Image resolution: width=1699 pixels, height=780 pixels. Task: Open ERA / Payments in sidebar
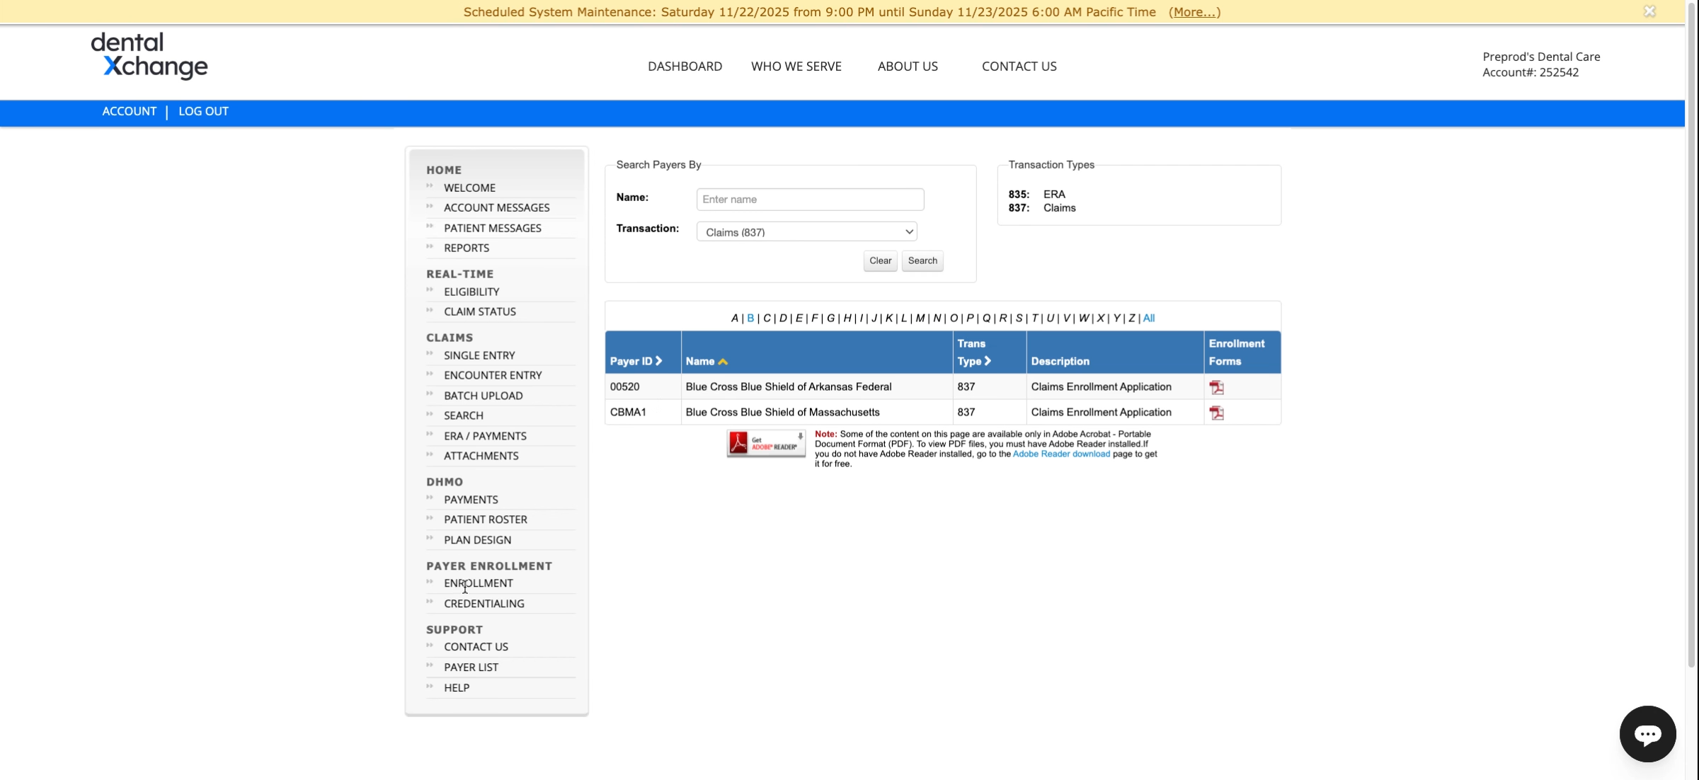click(x=485, y=436)
